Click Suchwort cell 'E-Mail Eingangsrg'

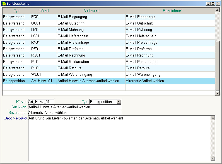point(91,17)
